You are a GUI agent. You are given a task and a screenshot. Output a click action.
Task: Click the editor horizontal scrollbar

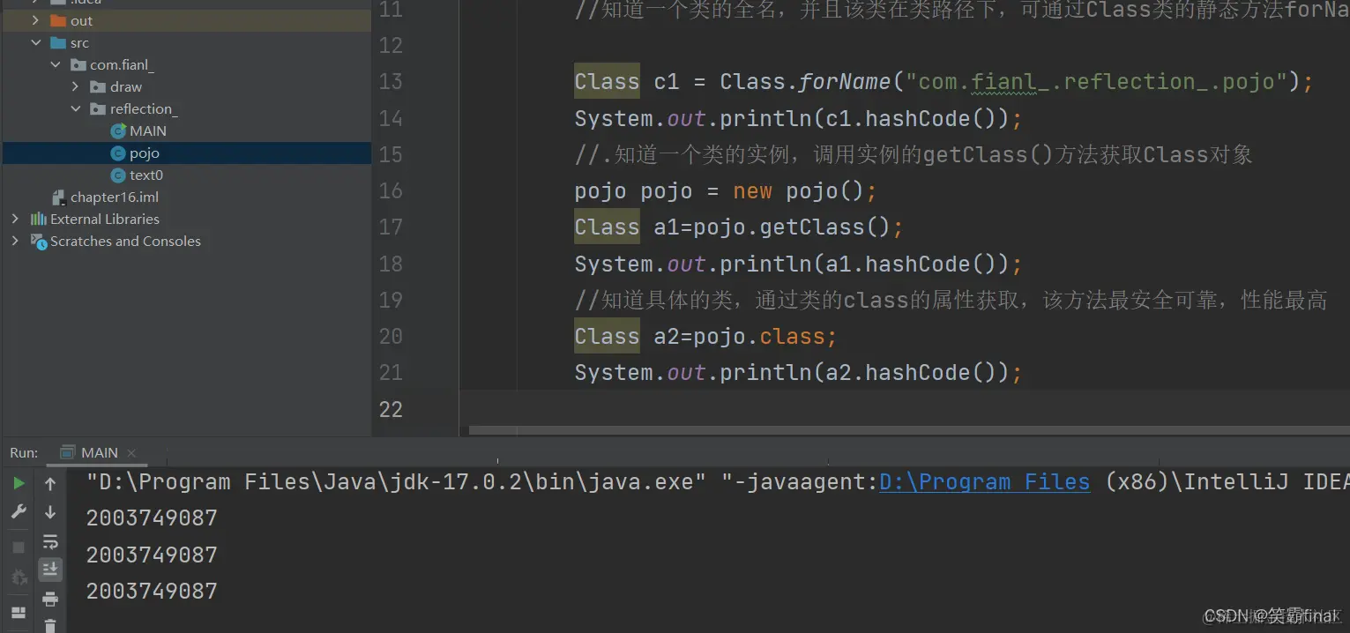click(909, 431)
